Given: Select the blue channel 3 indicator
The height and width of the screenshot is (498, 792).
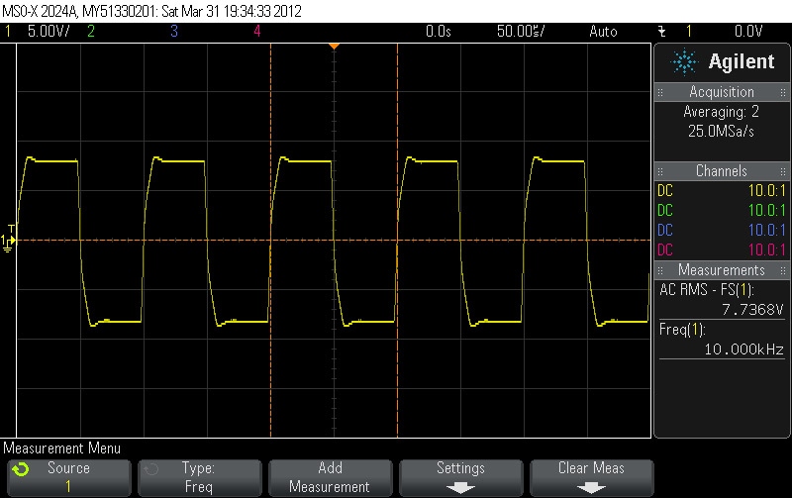Looking at the screenshot, I should [174, 32].
